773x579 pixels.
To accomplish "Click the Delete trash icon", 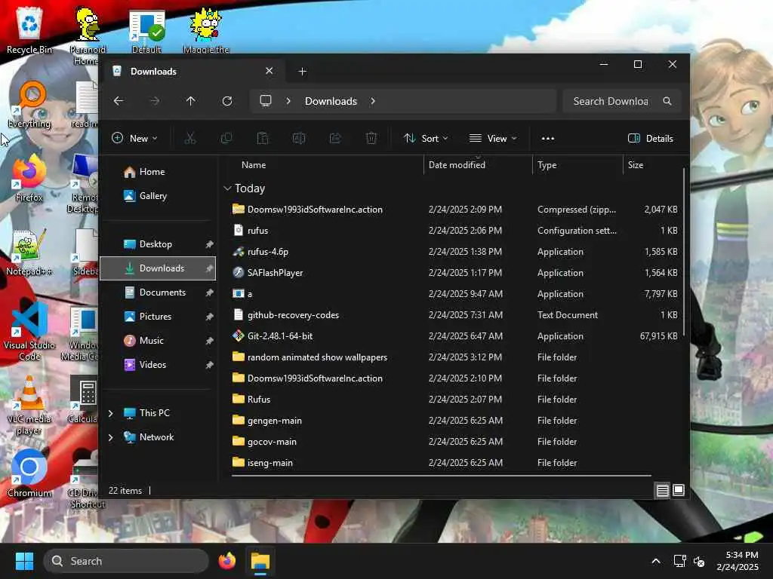I will [x=371, y=139].
